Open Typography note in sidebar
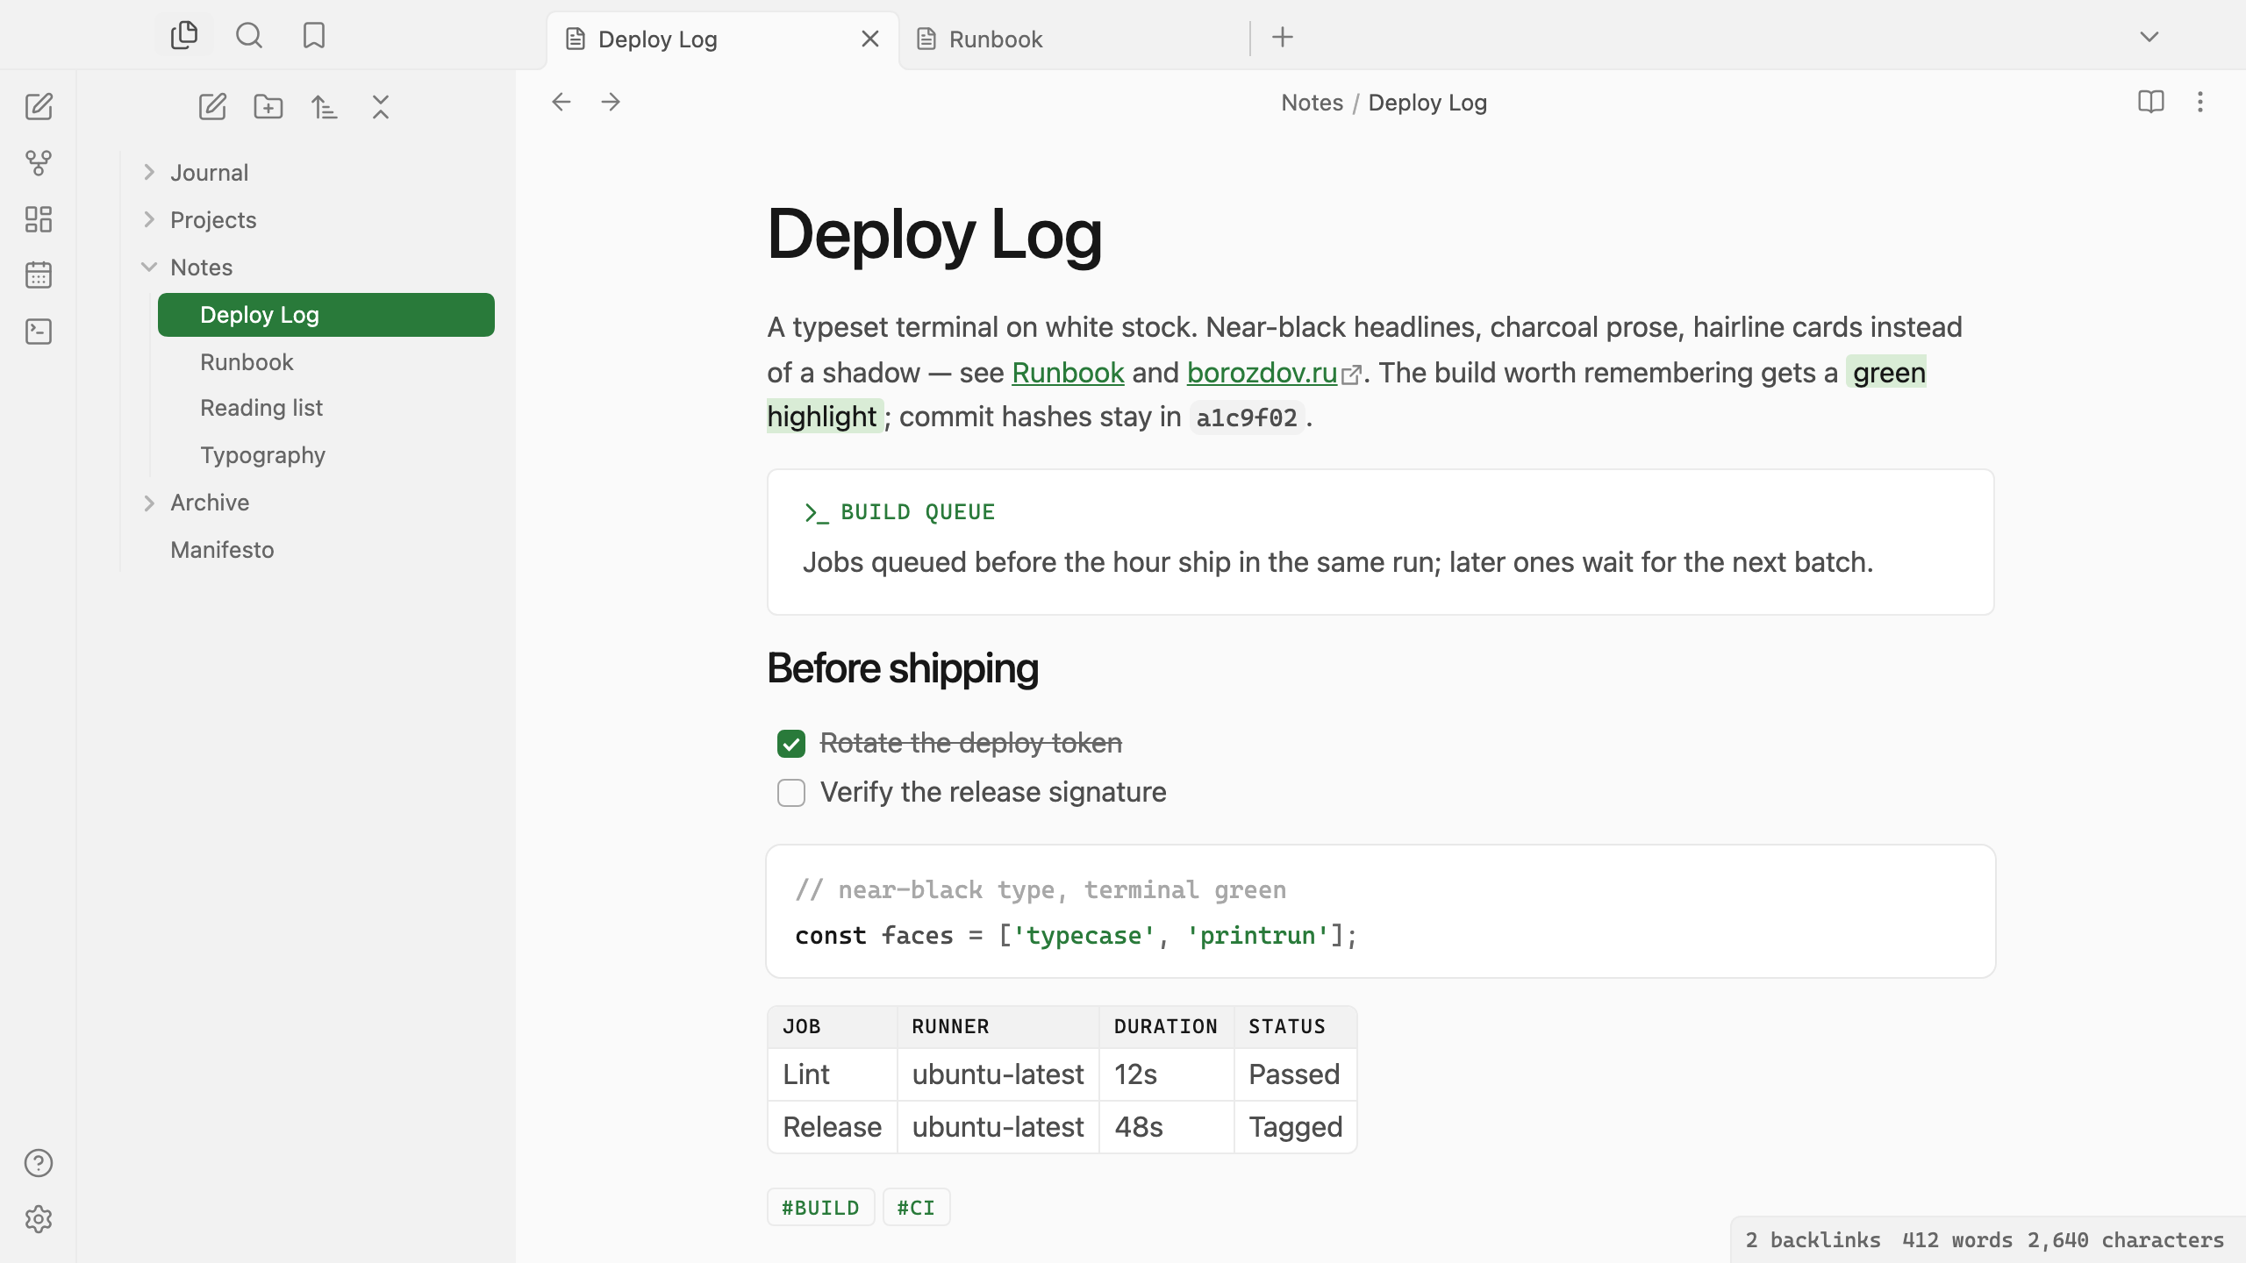The height and width of the screenshot is (1263, 2246). 326,455
